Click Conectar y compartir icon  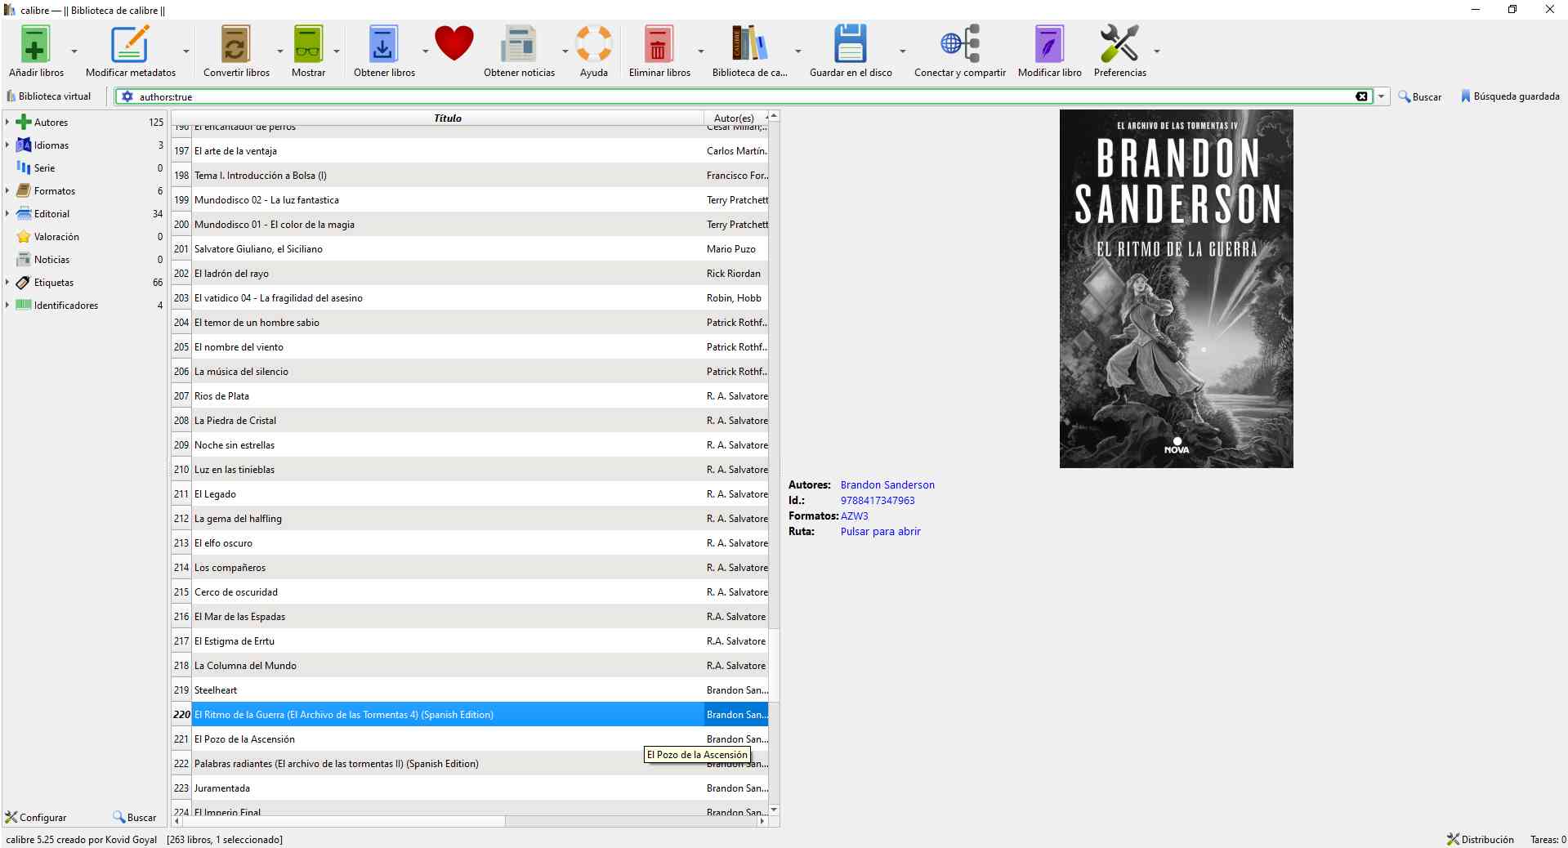959,45
